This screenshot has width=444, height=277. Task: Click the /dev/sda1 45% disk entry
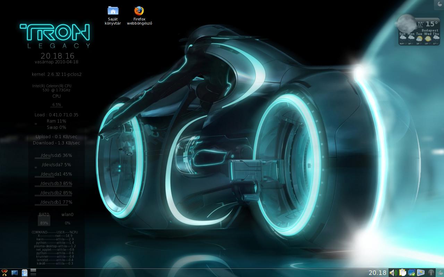coord(57,174)
